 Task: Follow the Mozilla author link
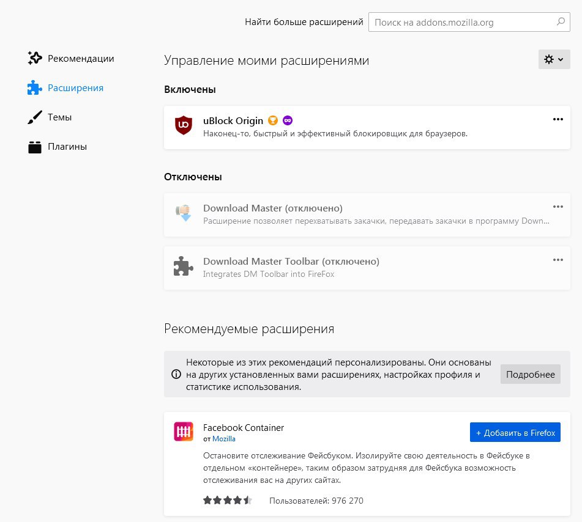click(224, 439)
